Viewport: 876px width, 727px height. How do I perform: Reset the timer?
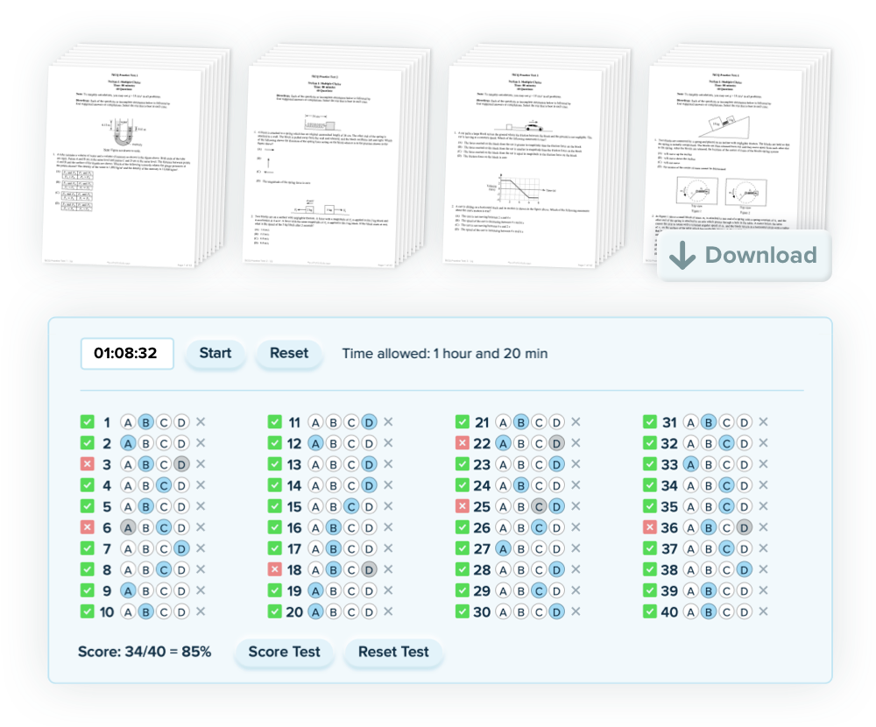pyautogui.click(x=289, y=353)
